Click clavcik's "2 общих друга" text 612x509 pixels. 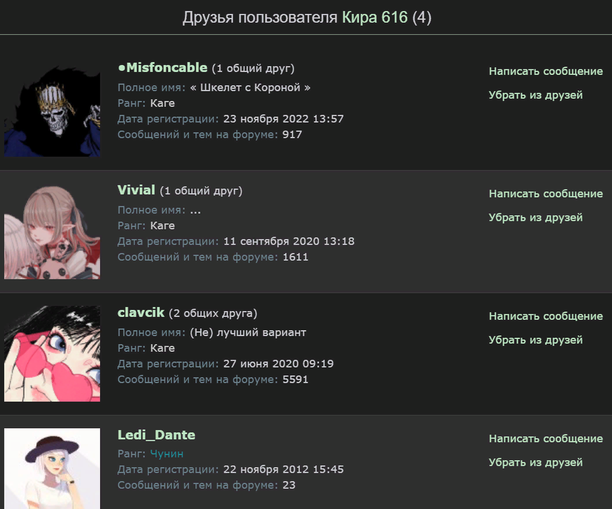[213, 313]
